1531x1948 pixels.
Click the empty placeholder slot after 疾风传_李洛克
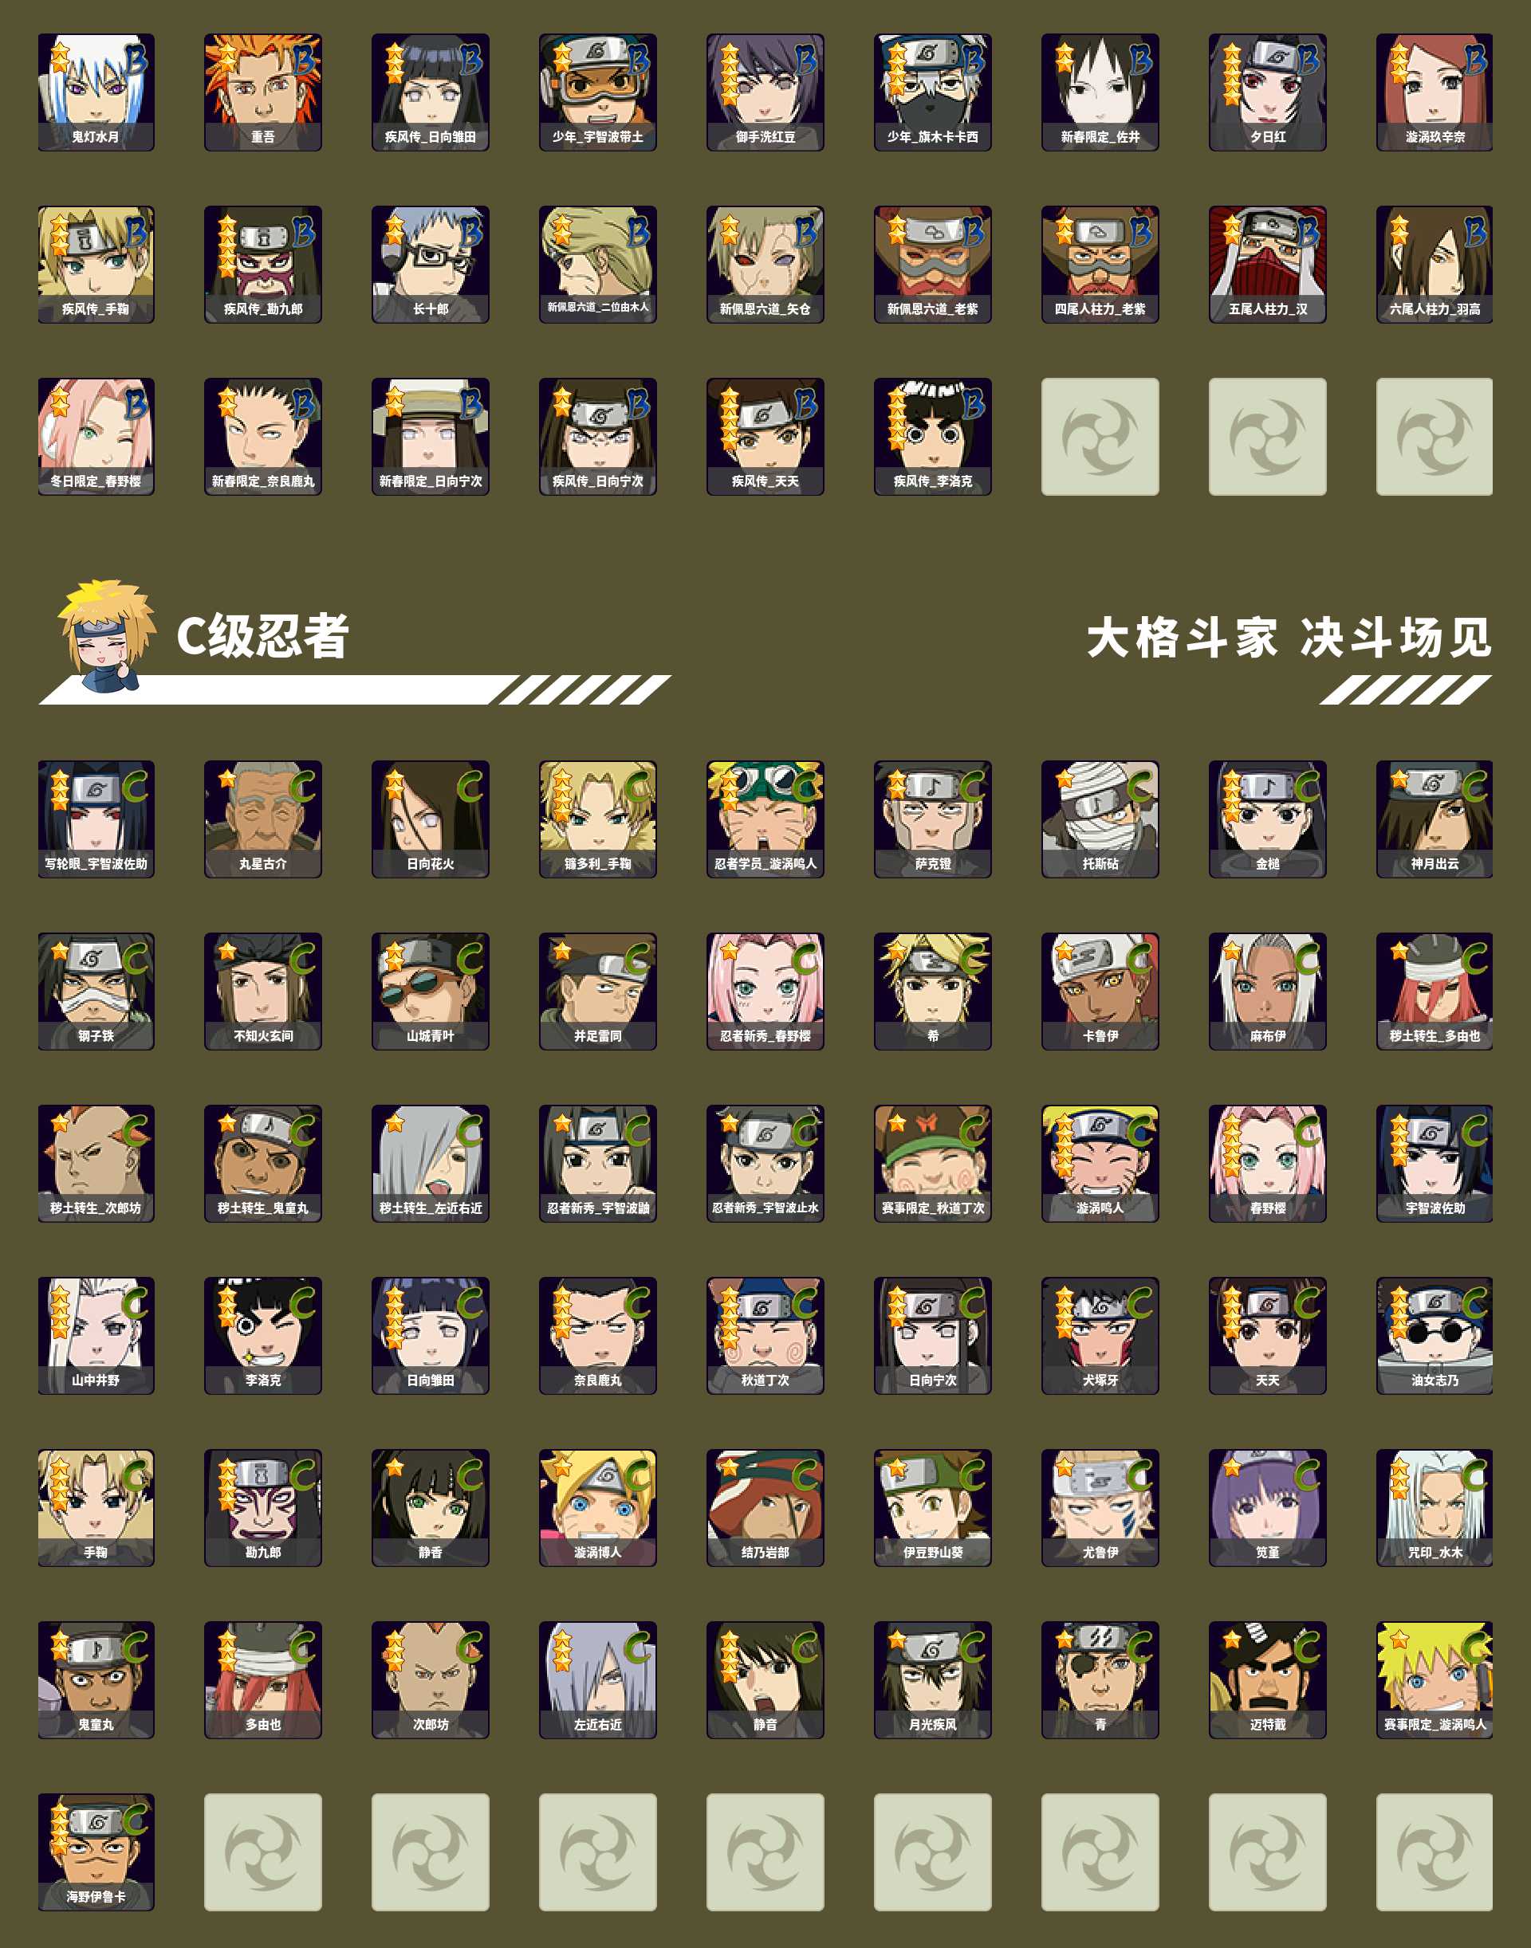pos(1100,436)
